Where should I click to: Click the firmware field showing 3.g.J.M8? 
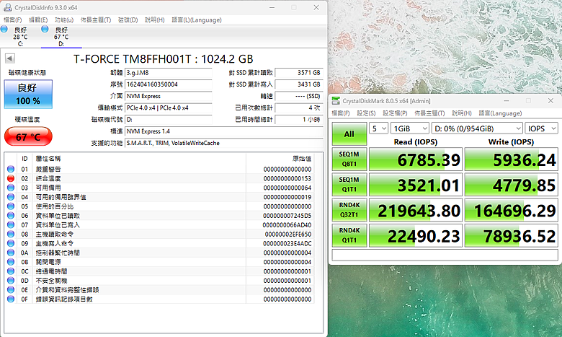click(x=169, y=73)
